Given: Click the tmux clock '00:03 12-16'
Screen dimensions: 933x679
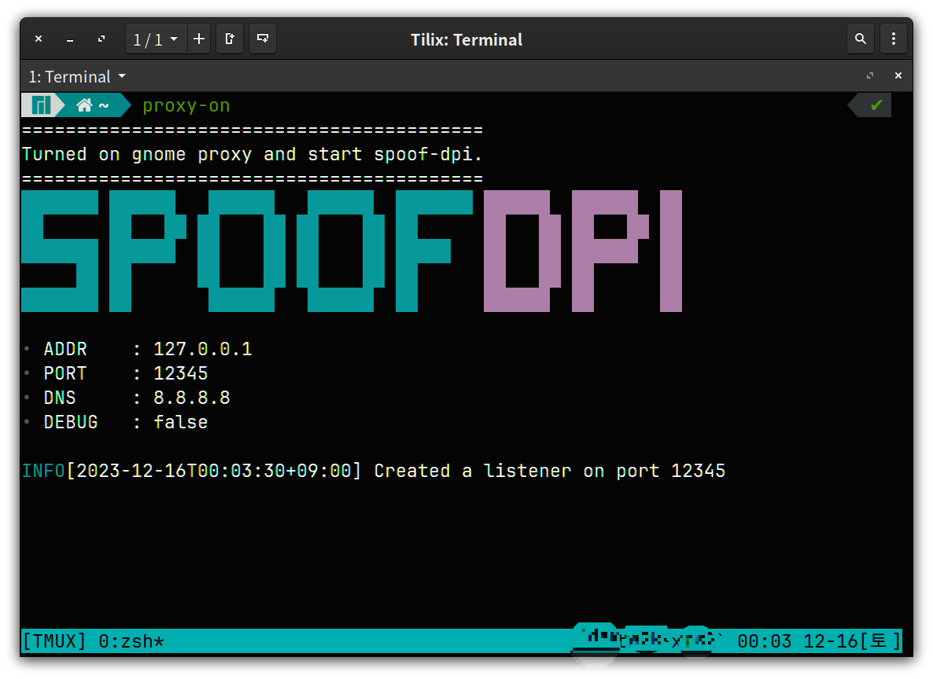Looking at the screenshot, I should 798,641.
